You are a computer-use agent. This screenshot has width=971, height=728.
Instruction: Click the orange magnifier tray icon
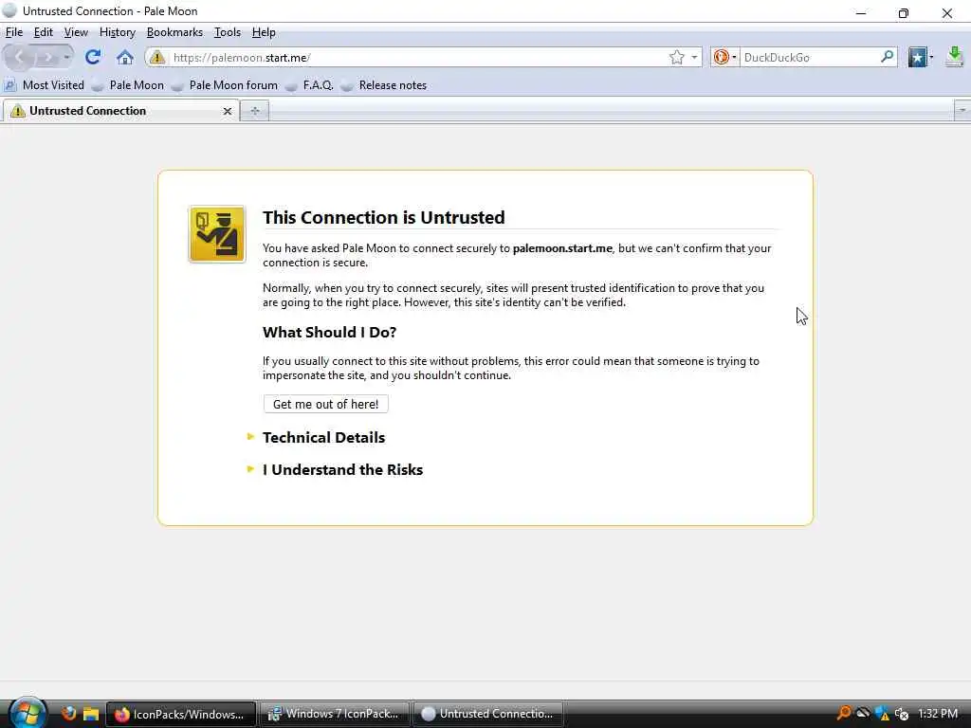(843, 713)
